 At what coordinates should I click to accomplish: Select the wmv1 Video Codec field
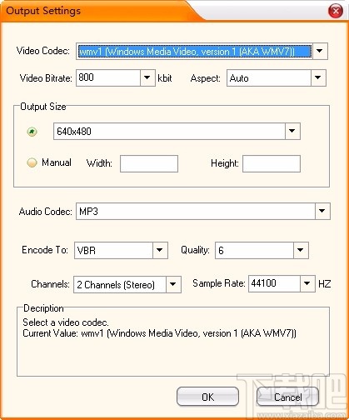(x=195, y=52)
